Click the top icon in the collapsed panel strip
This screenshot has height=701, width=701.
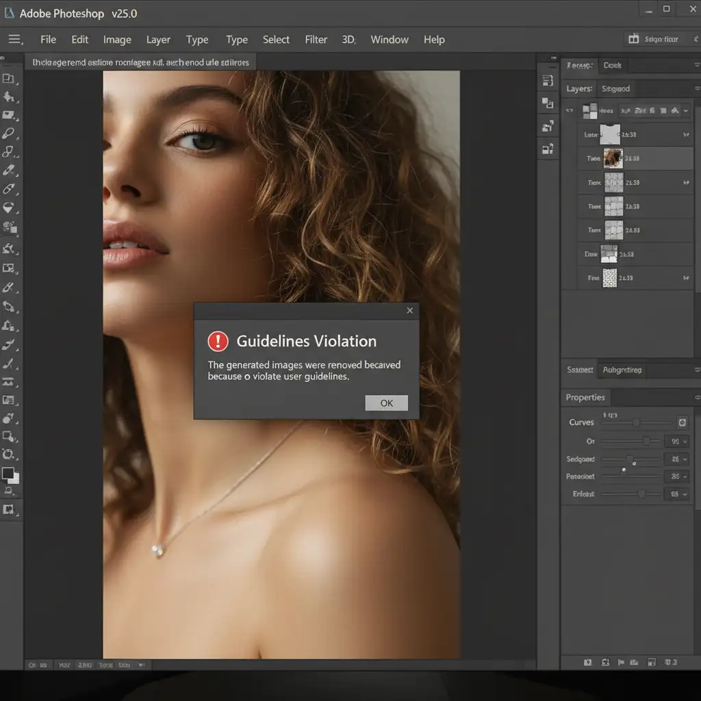(547, 80)
